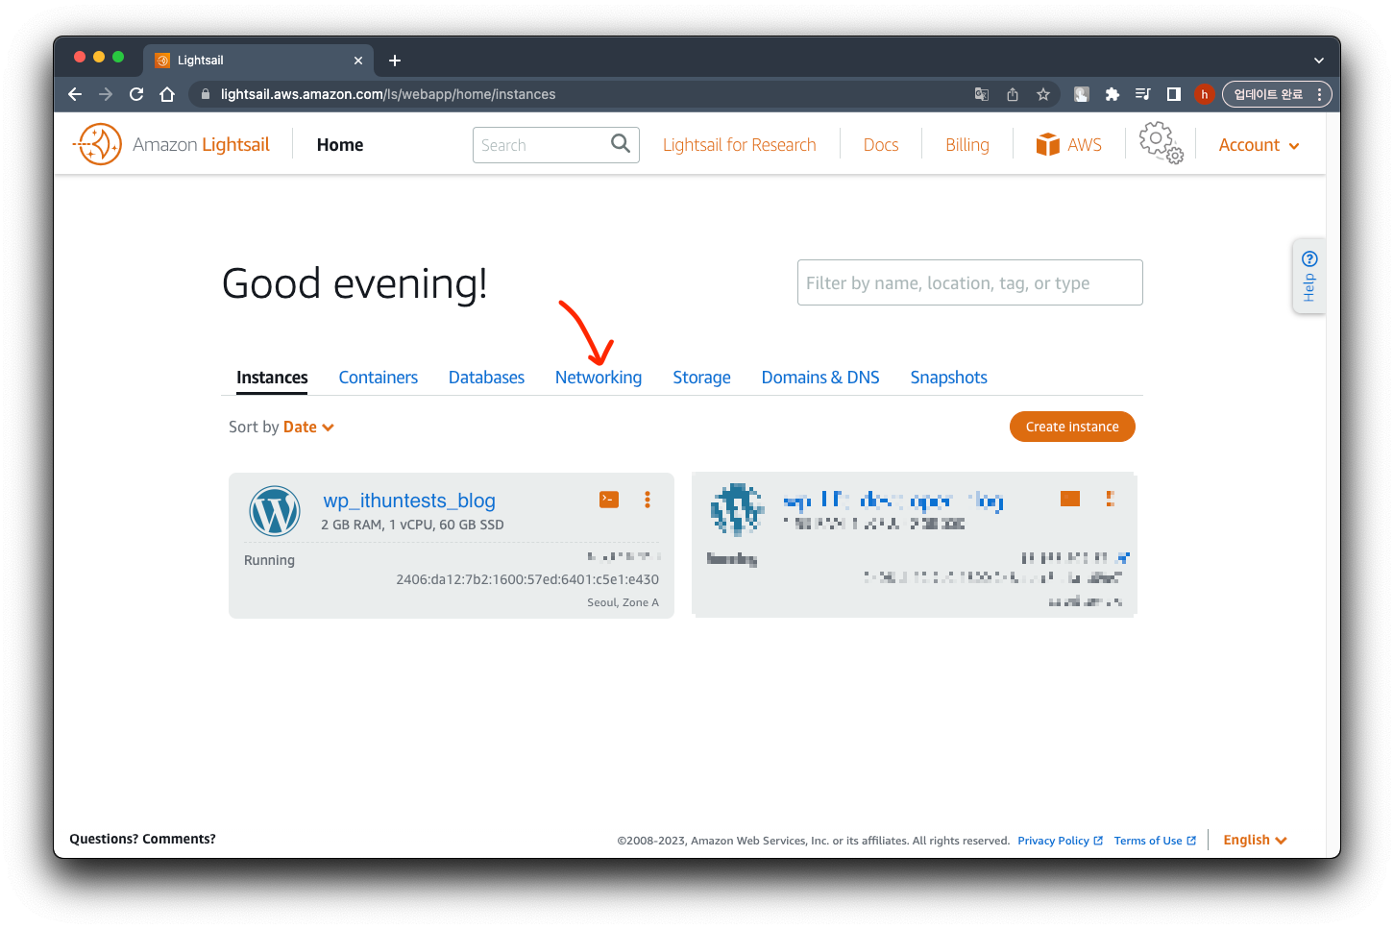1394x929 pixels.
Task: Switch to the Databases tab
Action: (487, 378)
